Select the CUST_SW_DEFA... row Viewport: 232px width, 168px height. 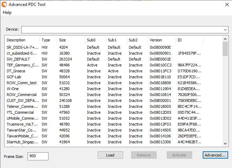104,101
